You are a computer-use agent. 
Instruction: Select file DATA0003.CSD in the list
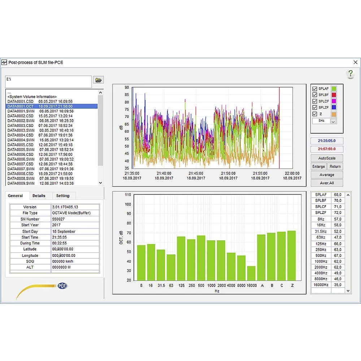click(21, 126)
